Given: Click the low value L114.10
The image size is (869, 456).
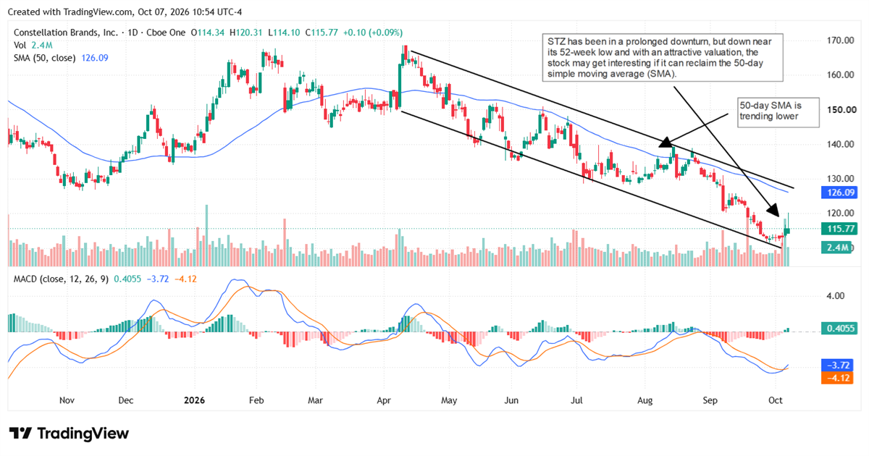Looking at the screenshot, I should click(285, 33).
